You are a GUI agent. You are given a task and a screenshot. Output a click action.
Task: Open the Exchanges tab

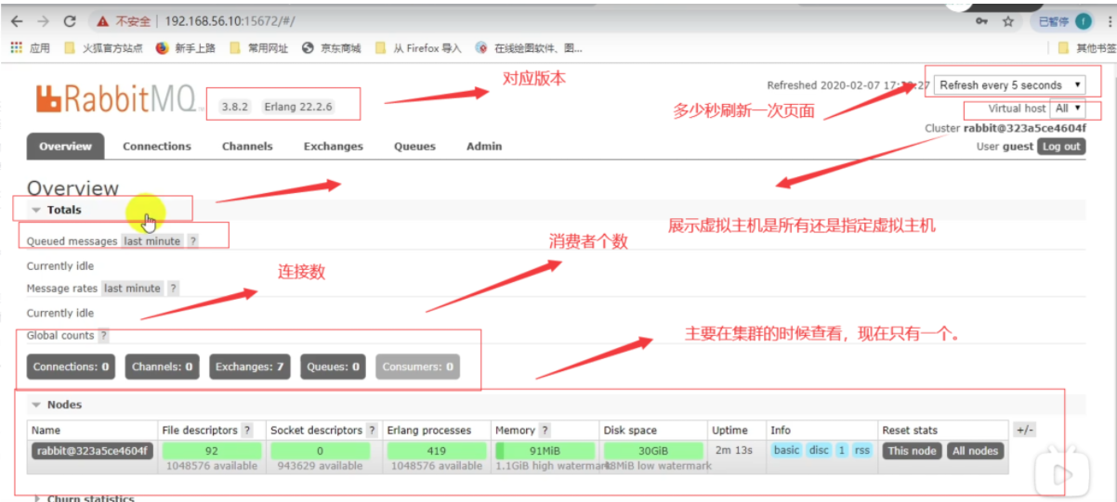click(x=334, y=146)
